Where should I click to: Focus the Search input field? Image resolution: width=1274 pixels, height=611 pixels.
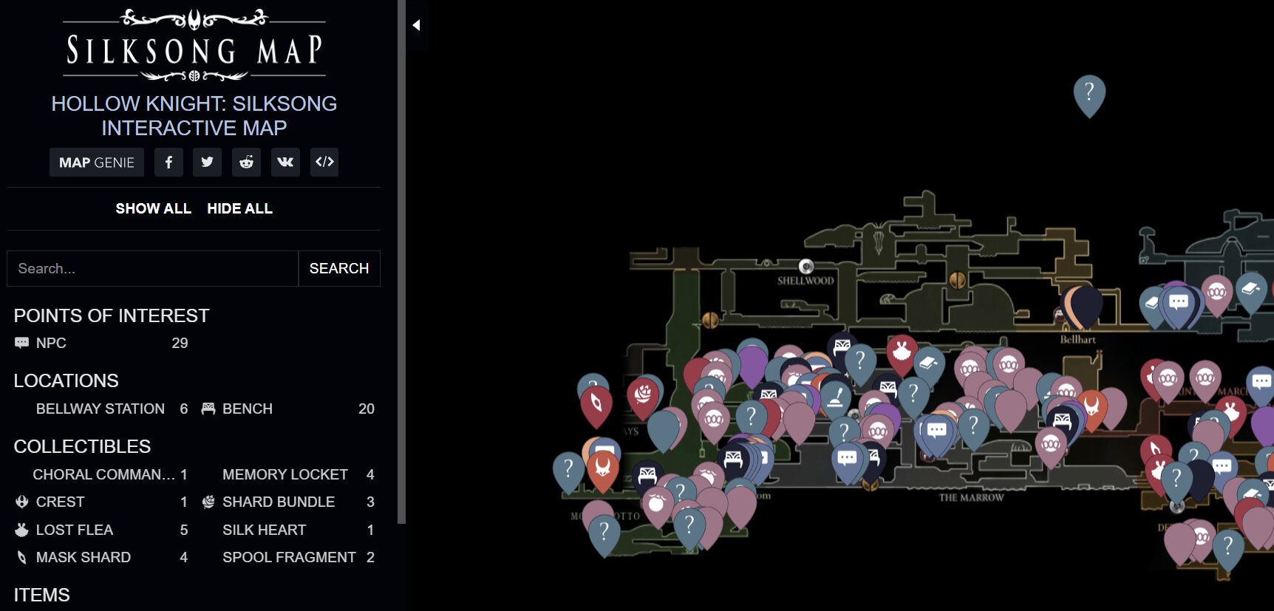pos(153,268)
